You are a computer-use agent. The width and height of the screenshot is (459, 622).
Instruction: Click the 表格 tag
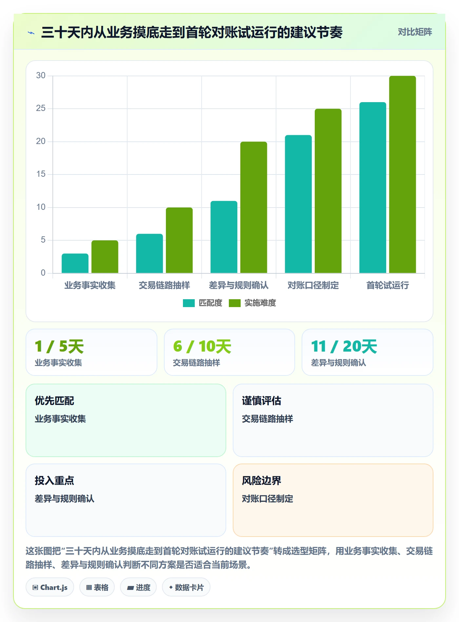click(97, 587)
